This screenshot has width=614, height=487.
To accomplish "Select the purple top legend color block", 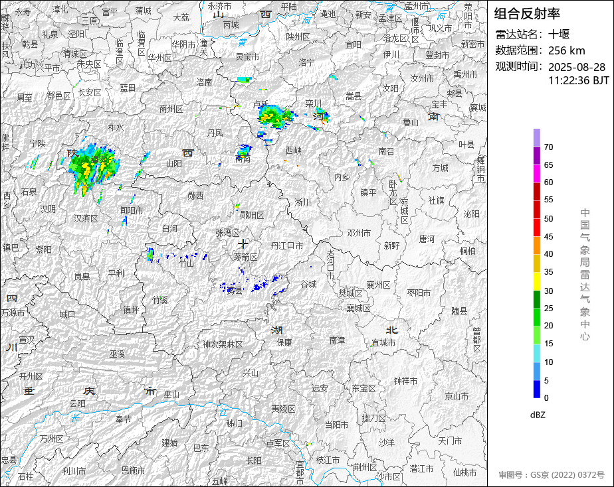I will click(x=537, y=137).
